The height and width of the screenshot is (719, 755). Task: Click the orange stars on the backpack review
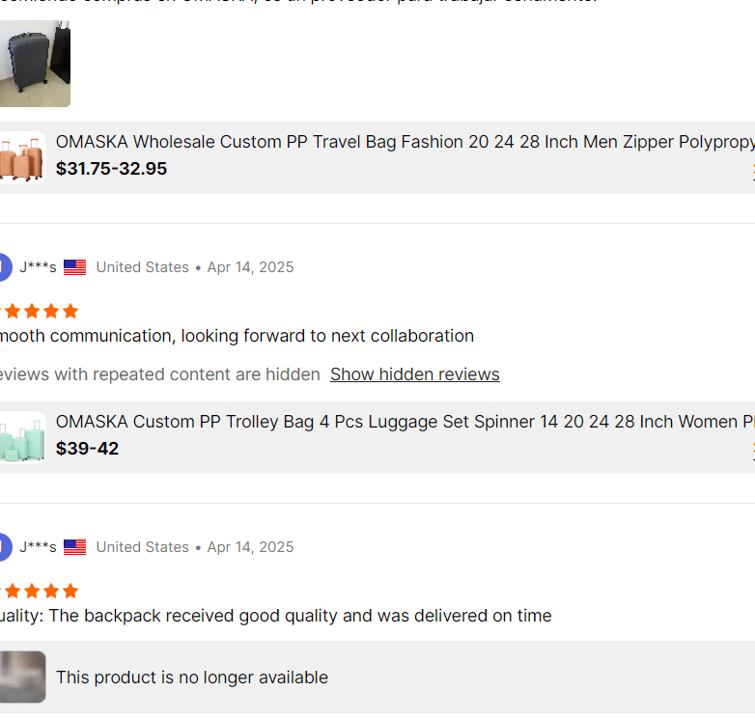(39, 591)
